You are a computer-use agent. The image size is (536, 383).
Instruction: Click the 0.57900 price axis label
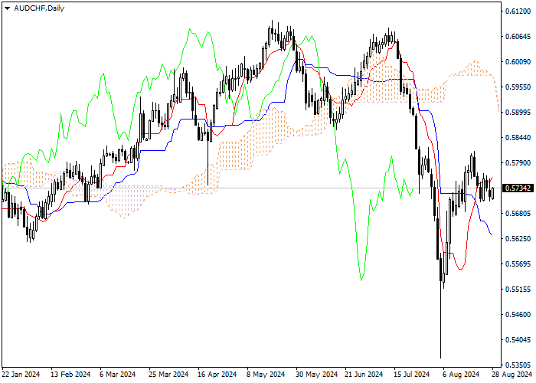click(x=518, y=162)
